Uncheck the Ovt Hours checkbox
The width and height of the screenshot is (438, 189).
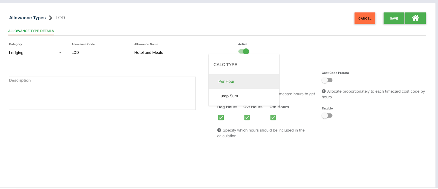coord(247,118)
